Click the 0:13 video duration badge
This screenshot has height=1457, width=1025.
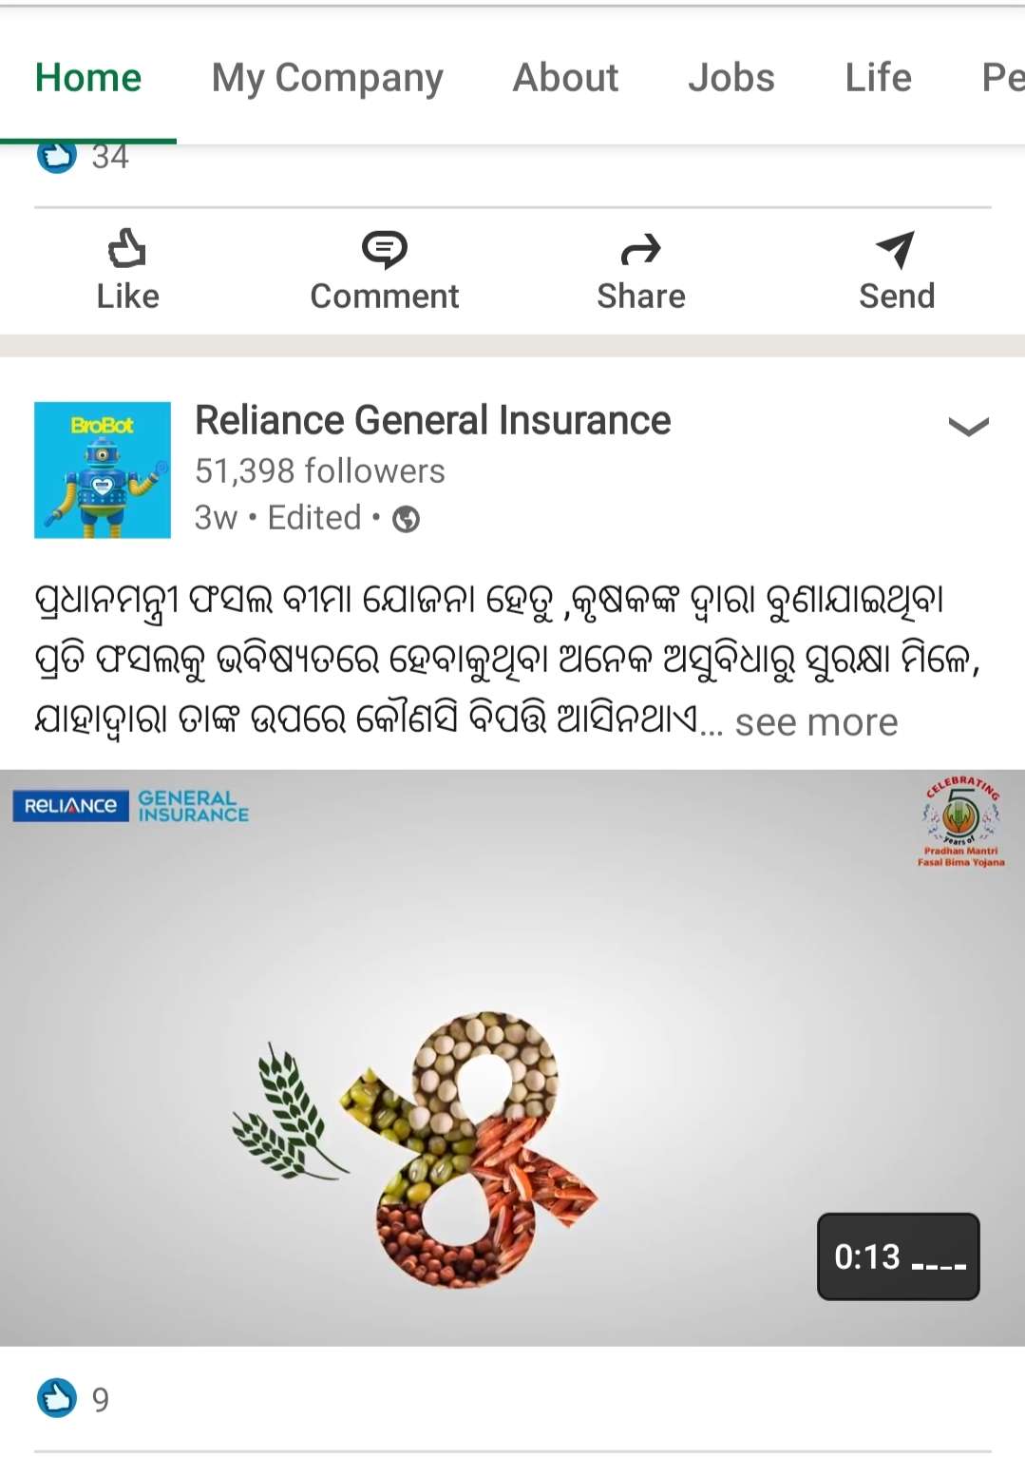coord(898,1256)
